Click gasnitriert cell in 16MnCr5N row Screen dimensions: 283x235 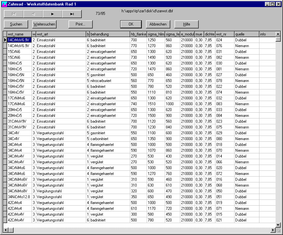click(110, 75)
